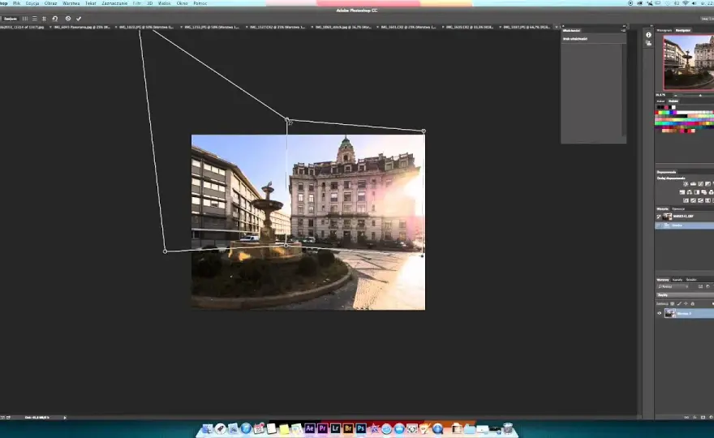Click the Photoshop icon in the Dock
This screenshot has width=714, height=438.
pyautogui.click(x=360, y=428)
